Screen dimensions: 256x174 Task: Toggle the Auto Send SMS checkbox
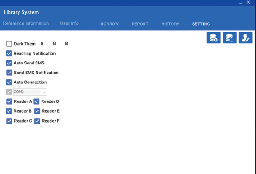(x=9, y=63)
